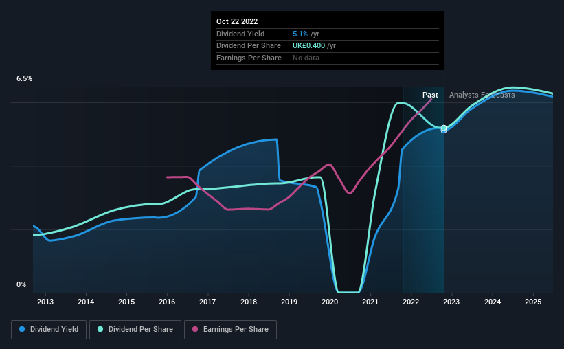The height and width of the screenshot is (349, 564).
Task: Click the Oct 22 2022 data point marker
Action: [x=444, y=128]
